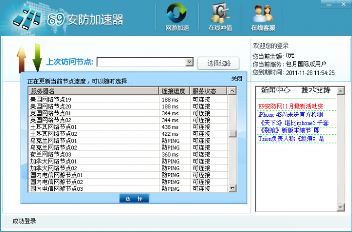The height and width of the screenshot is (232, 352).
Task: Select row 土耳其网络节点02
Action: pos(128,134)
